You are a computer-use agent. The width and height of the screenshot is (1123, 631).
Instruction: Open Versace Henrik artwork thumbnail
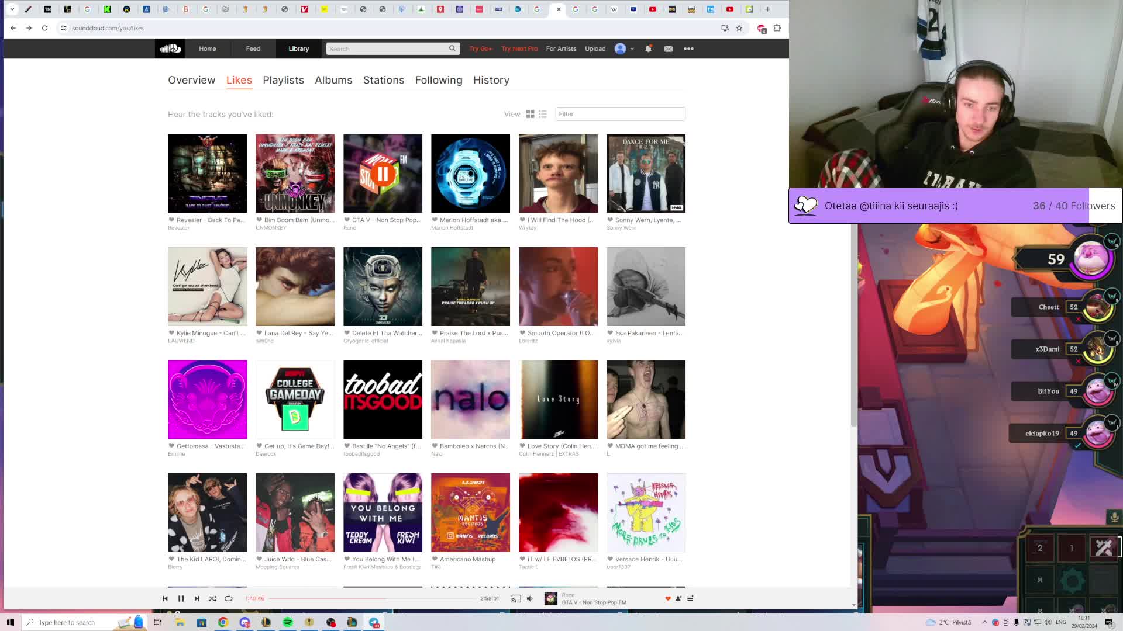646,512
